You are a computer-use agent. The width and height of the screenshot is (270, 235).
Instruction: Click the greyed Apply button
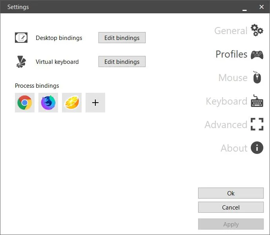coord(231,224)
